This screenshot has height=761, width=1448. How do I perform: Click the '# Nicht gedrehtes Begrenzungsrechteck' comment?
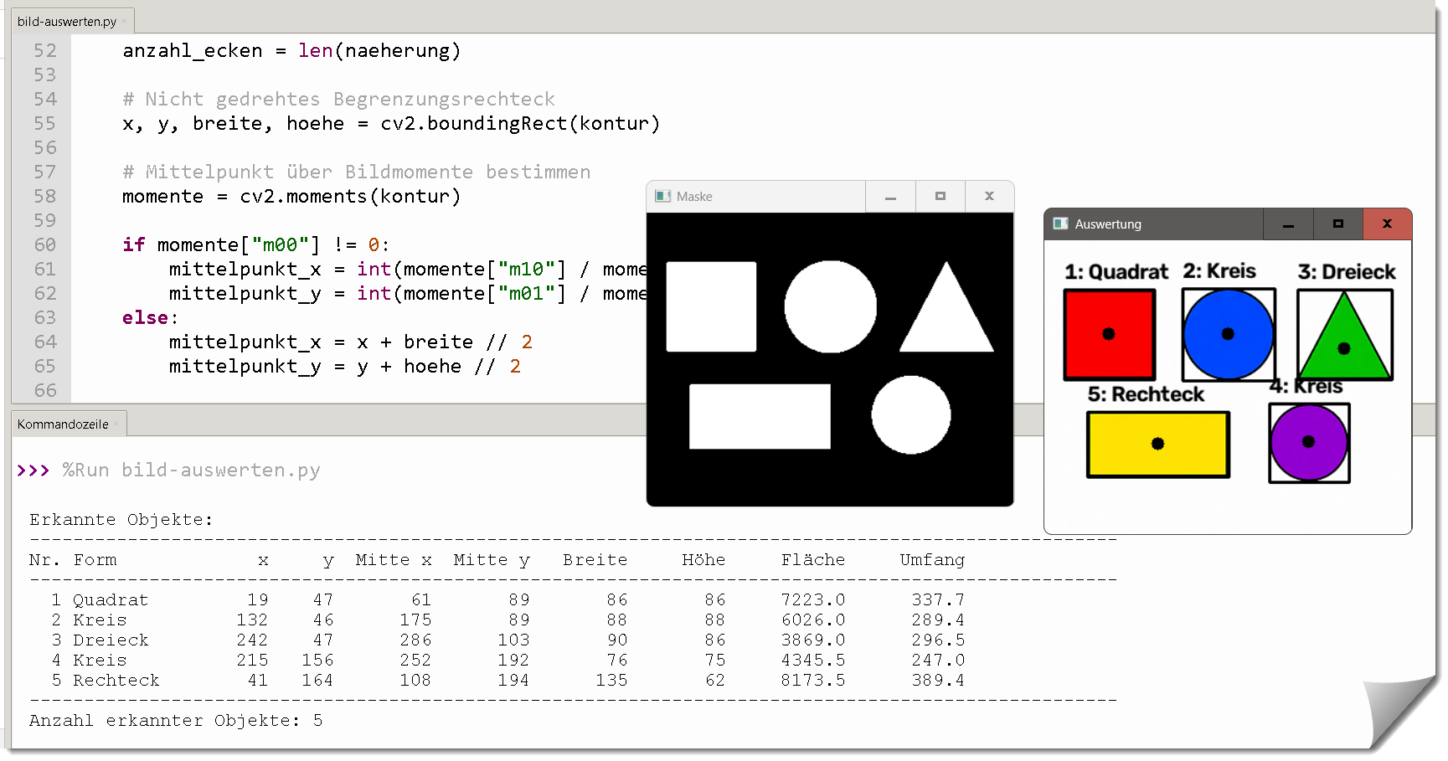tap(338, 100)
